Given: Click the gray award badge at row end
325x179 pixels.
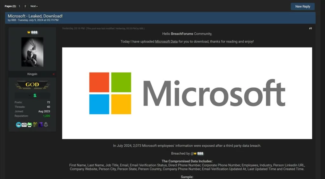Looking at the screenshot, I should 46,125.
